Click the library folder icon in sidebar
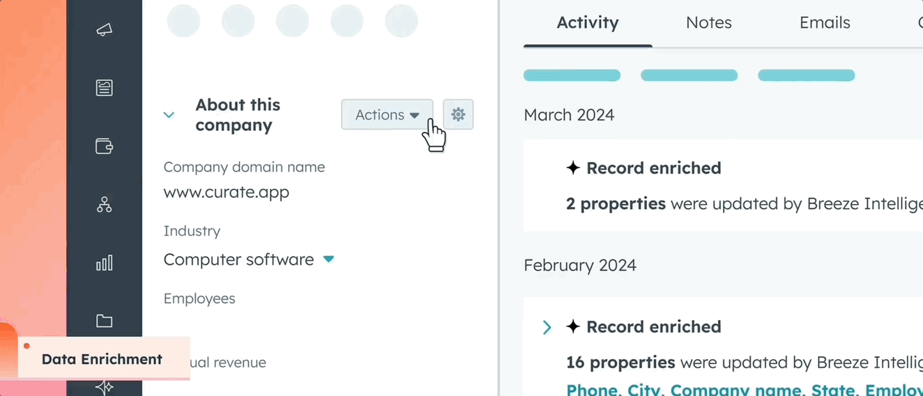The image size is (923, 396). point(104,321)
